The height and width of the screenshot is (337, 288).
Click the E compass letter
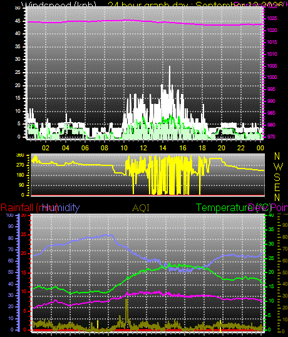(277, 187)
